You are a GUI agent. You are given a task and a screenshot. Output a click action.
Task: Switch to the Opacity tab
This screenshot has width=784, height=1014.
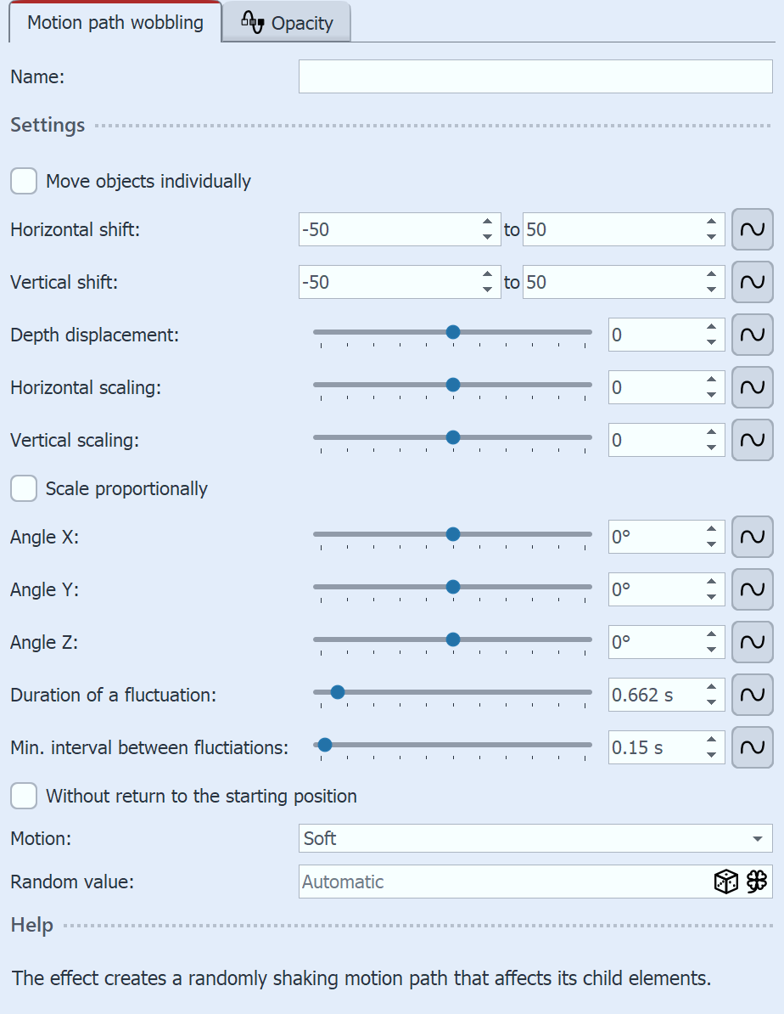click(297, 22)
